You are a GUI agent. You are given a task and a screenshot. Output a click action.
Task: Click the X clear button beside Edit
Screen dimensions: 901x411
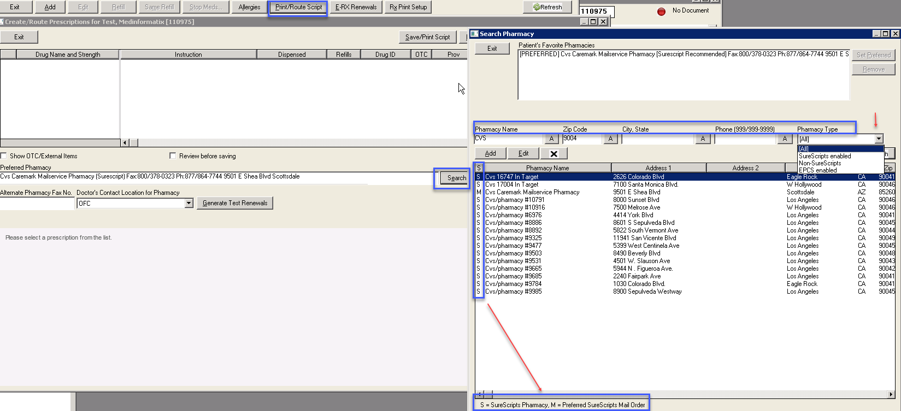tap(553, 154)
